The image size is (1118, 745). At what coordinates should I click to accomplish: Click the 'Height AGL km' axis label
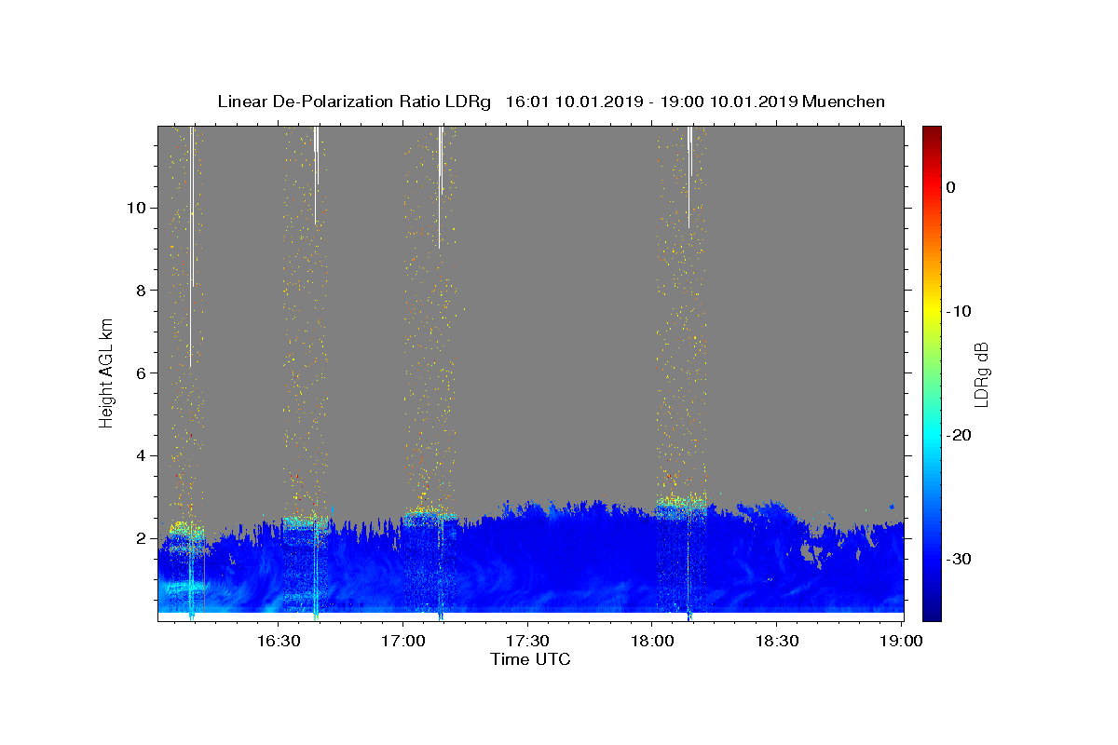107,373
